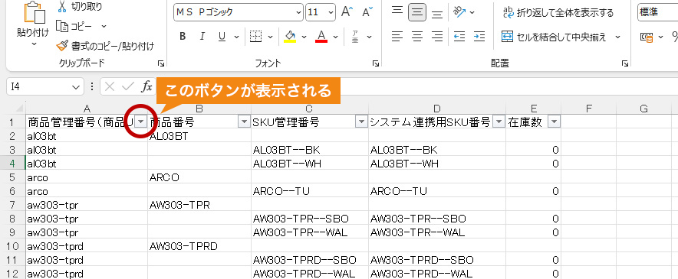The width and height of the screenshot is (678, 279).
Task: Toggle italic formatting with the I button
Action: pyautogui.click(x=202, y=37)
